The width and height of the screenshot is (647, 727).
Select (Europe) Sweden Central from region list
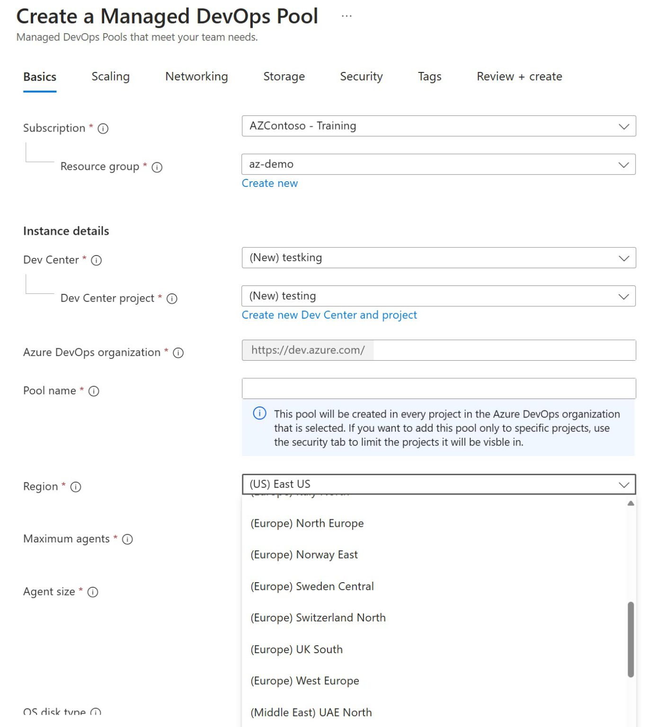(311, 586)
